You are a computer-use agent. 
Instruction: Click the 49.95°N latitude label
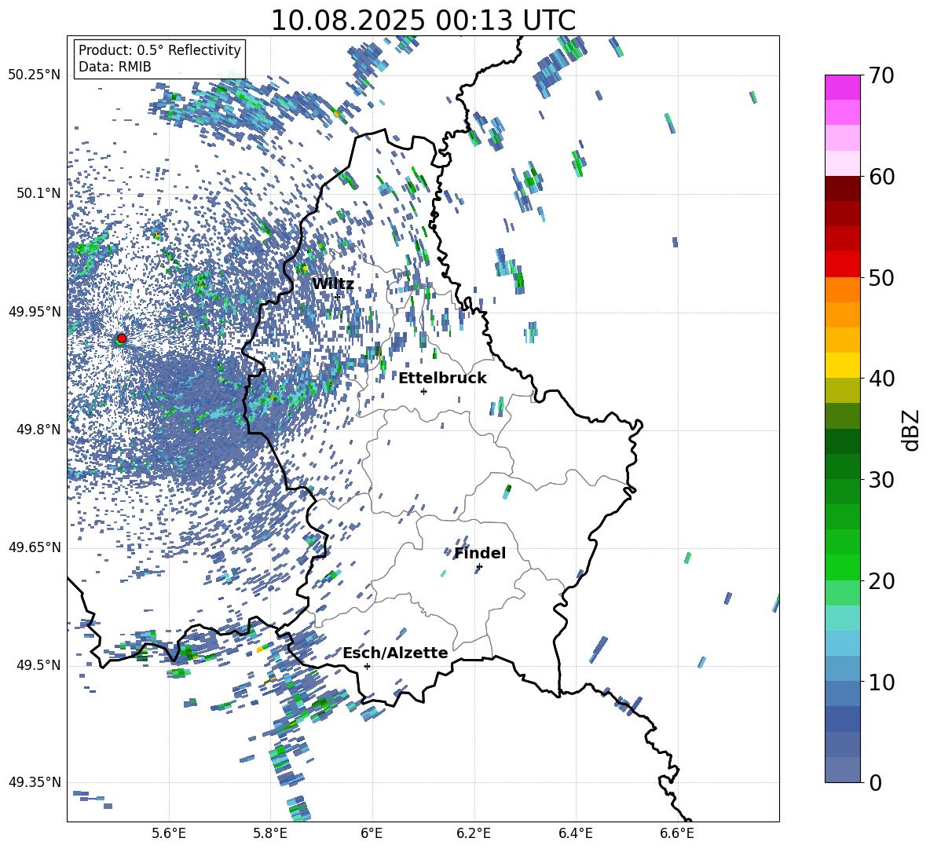coord(35,312)
